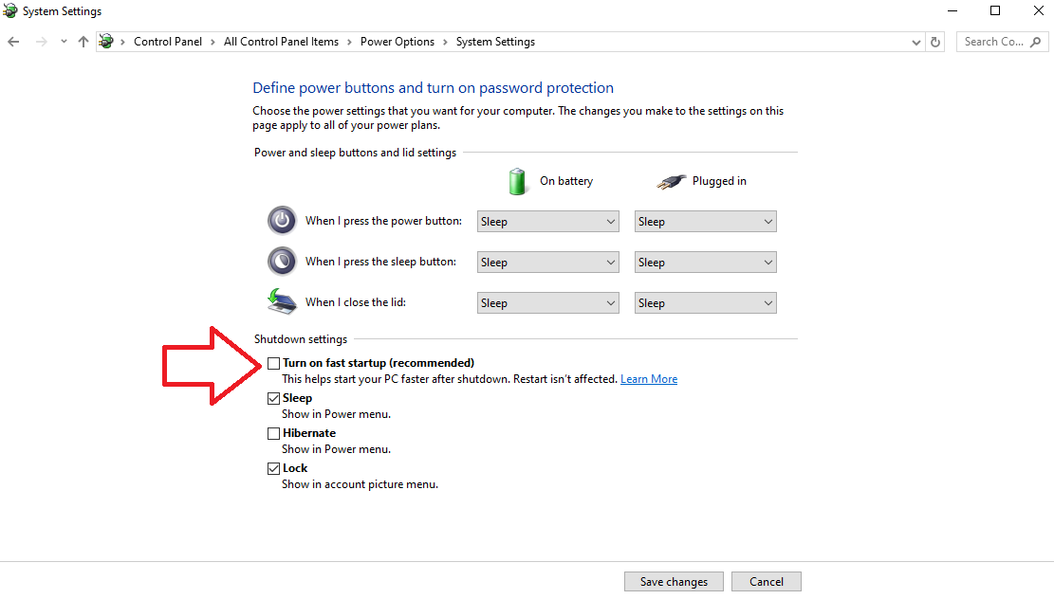Open sleep button Plugged in dropdown
This screenshot has height=599, width=1054.
[705, 262]
